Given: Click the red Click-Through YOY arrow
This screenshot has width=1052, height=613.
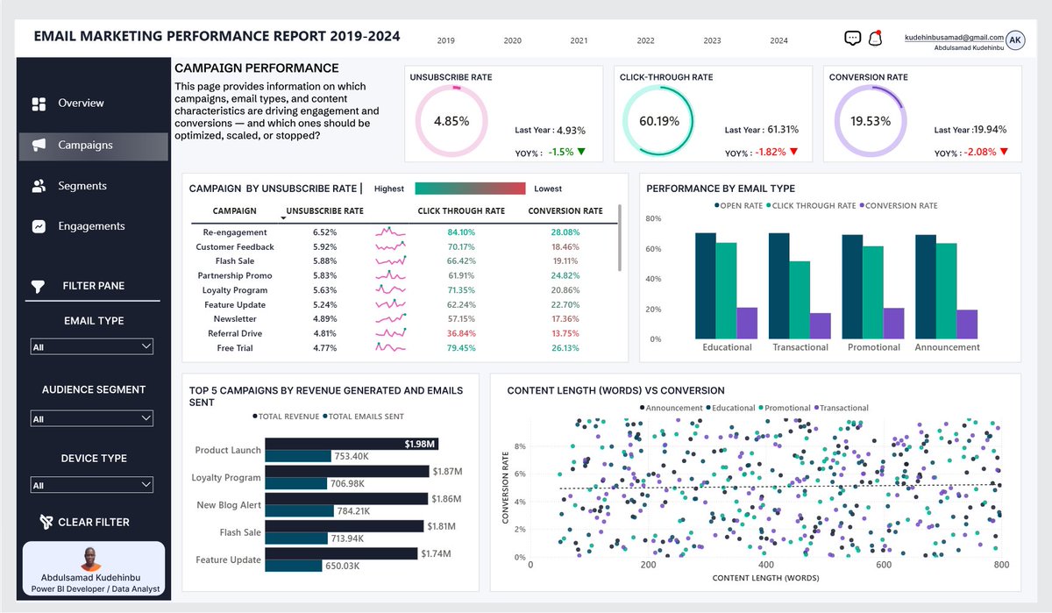Looking at the screenshot, I should 793,152.
